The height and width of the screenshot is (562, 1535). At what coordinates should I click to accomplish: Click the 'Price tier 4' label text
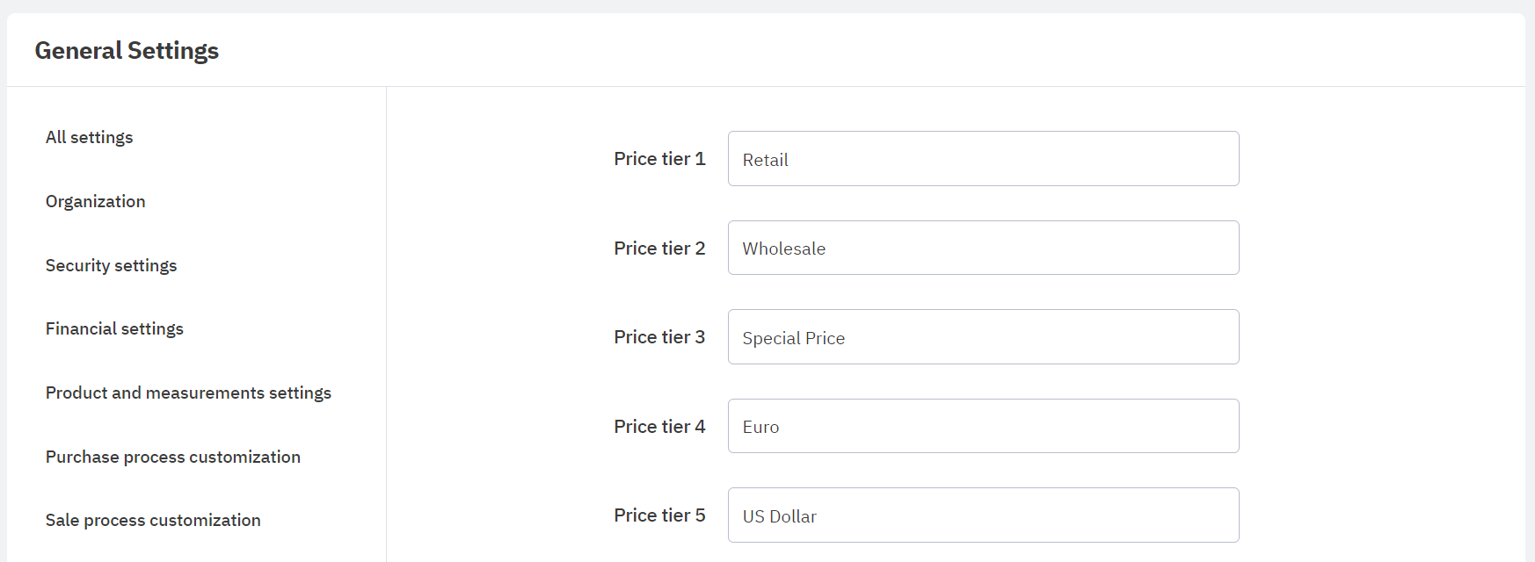(x=659, y=427)
